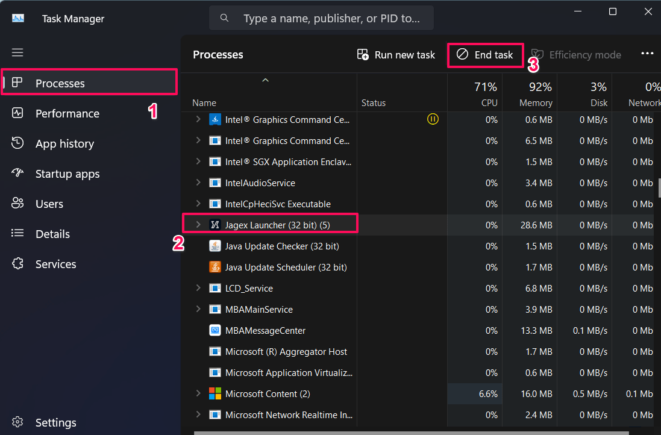
Task: Expand the Jagex Launcher process group
Action: tap(198, 225)
